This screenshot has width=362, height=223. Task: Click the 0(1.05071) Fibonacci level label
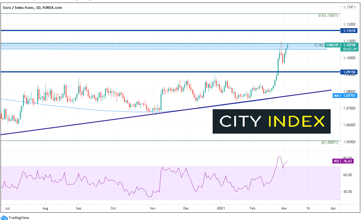(x=331, y=143)
